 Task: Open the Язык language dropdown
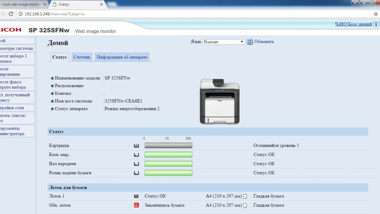coord(224,42)
